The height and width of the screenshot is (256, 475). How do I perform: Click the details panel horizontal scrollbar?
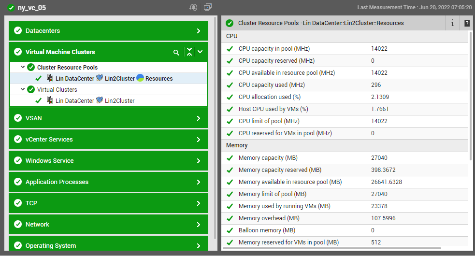click(332, 248)
